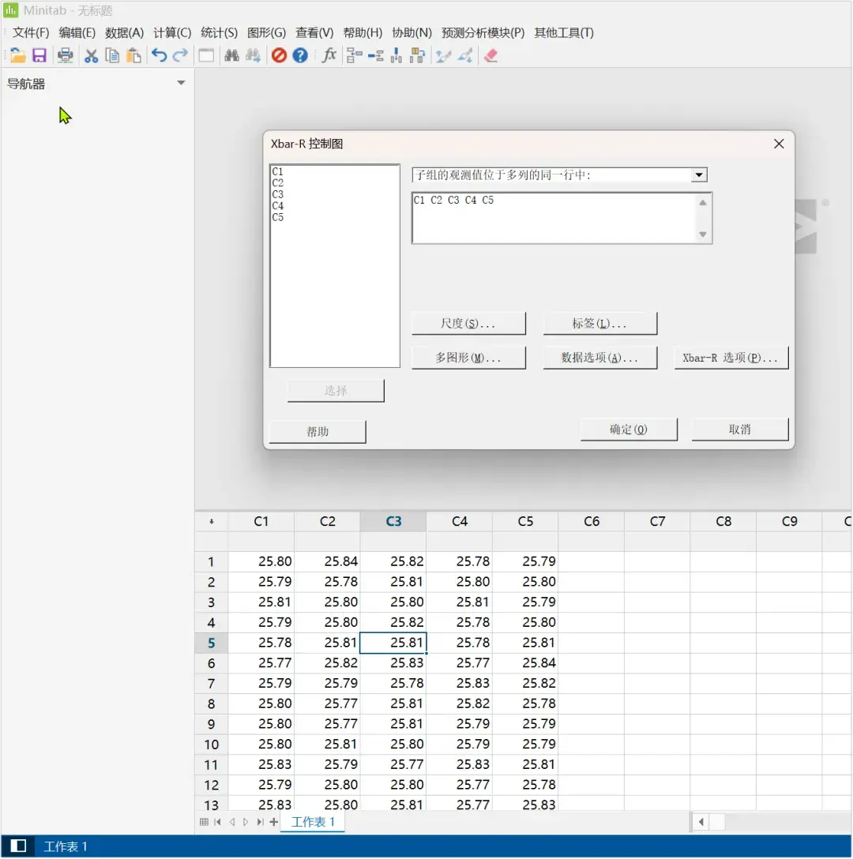Click the Cut scissors icon

coord(91,55)
